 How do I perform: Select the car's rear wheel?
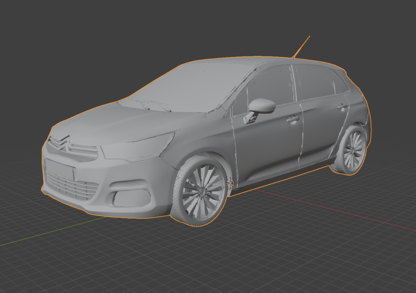click(x=351, y=150)
